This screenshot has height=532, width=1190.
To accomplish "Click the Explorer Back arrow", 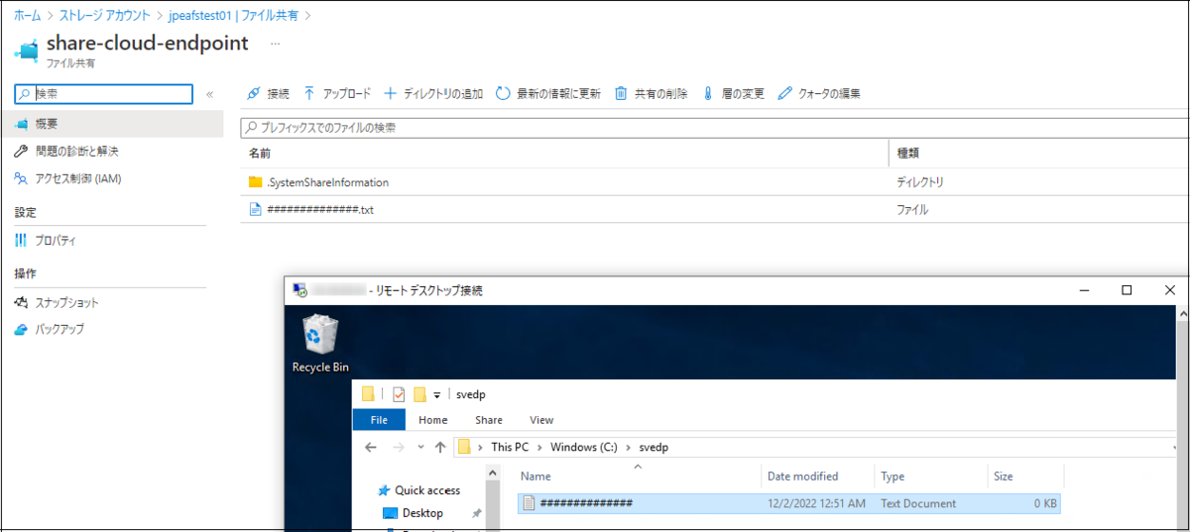I will [370, 448].
